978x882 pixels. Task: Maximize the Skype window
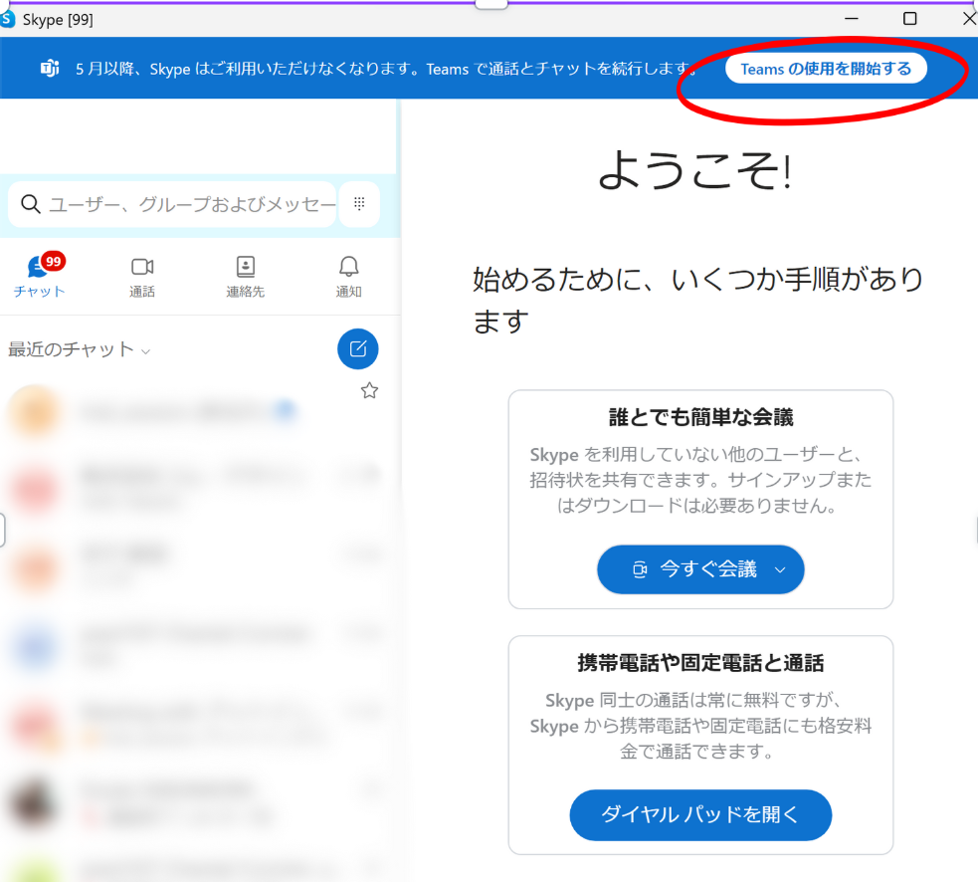point(910,19)
